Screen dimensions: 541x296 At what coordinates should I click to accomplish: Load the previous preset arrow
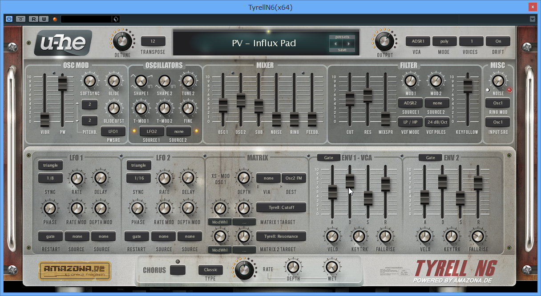pos(336,44)
